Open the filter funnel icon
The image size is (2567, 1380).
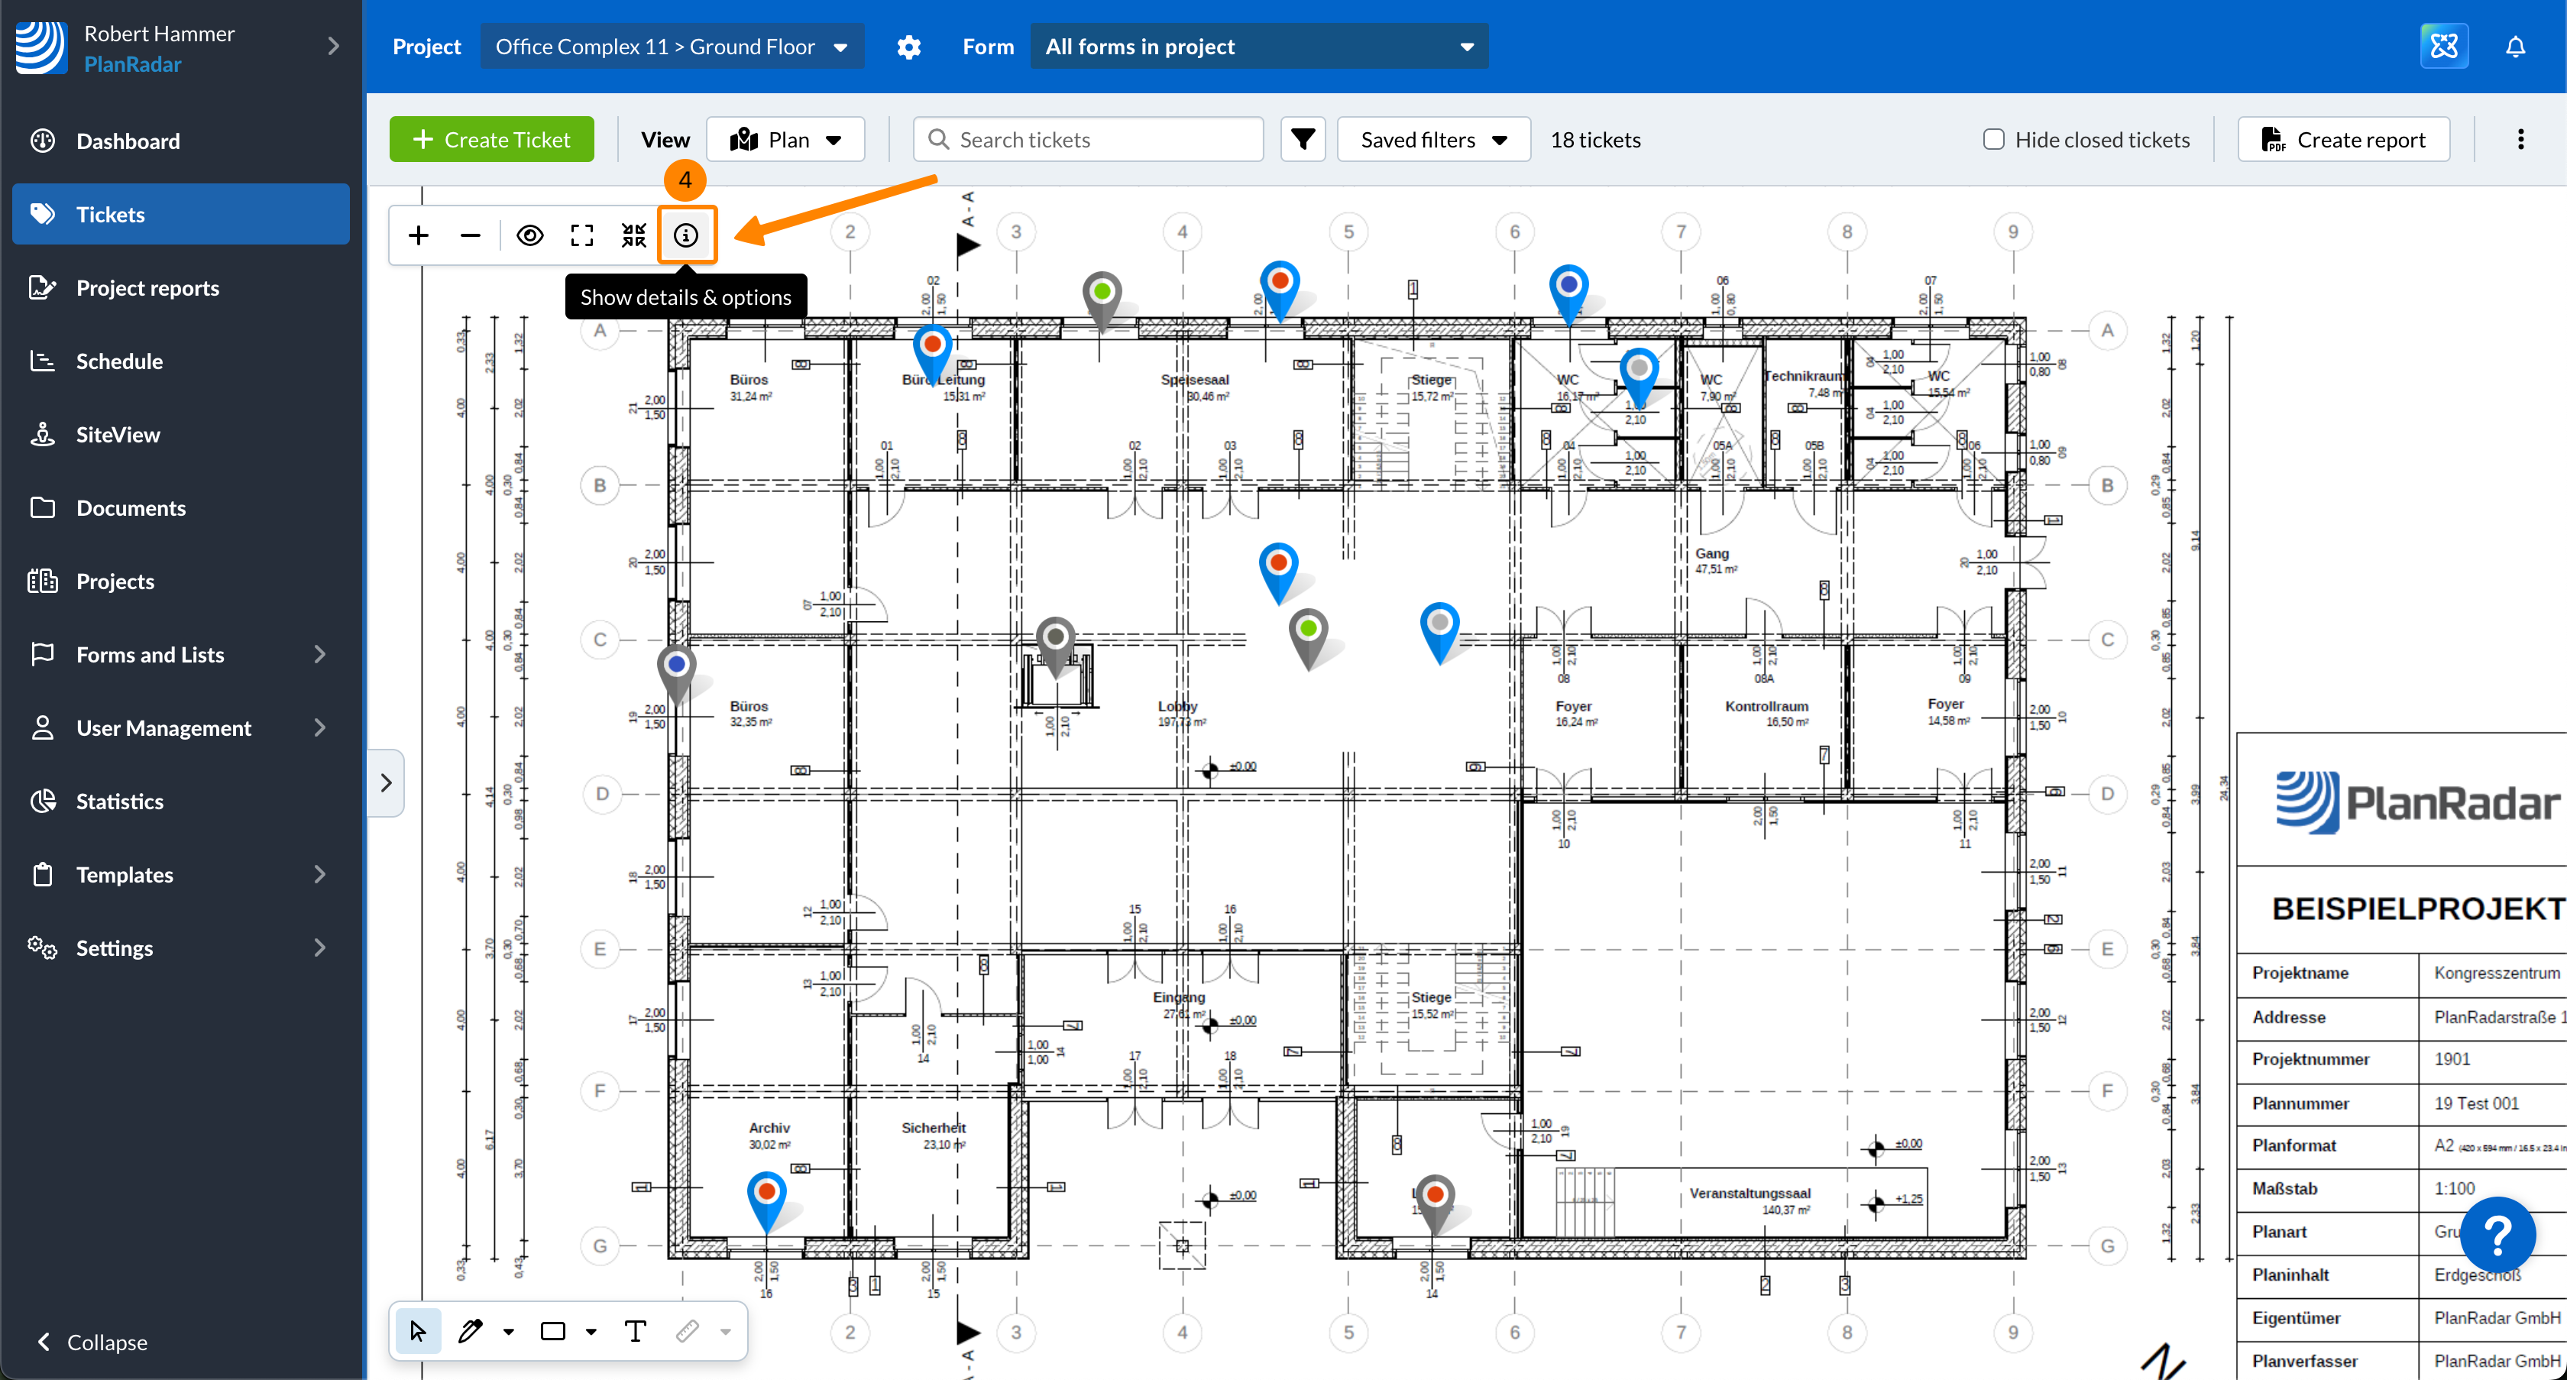tap(1301, 140)
